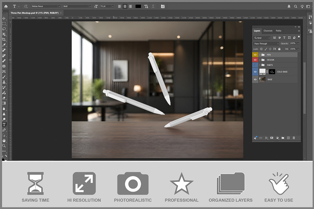The height and width of the screenshot is (209, 314).
Task: Center text alignment button
Action: point(125,6)
